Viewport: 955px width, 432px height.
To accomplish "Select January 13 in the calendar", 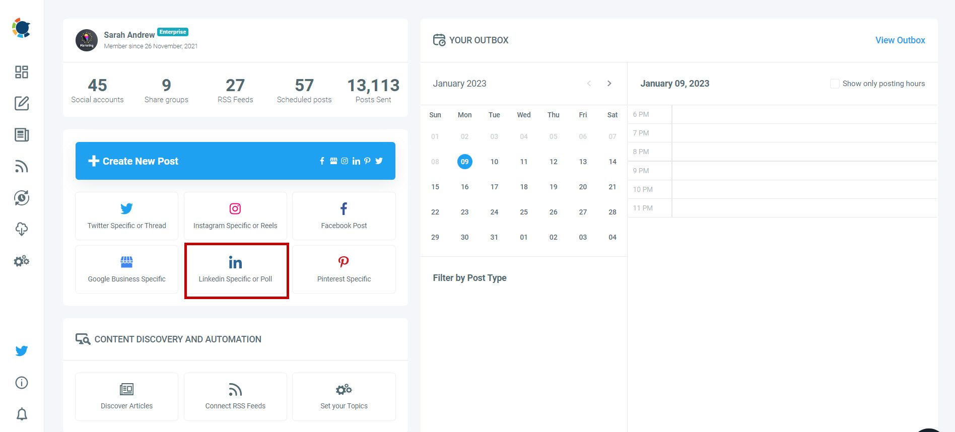I will tap(583, 162).
